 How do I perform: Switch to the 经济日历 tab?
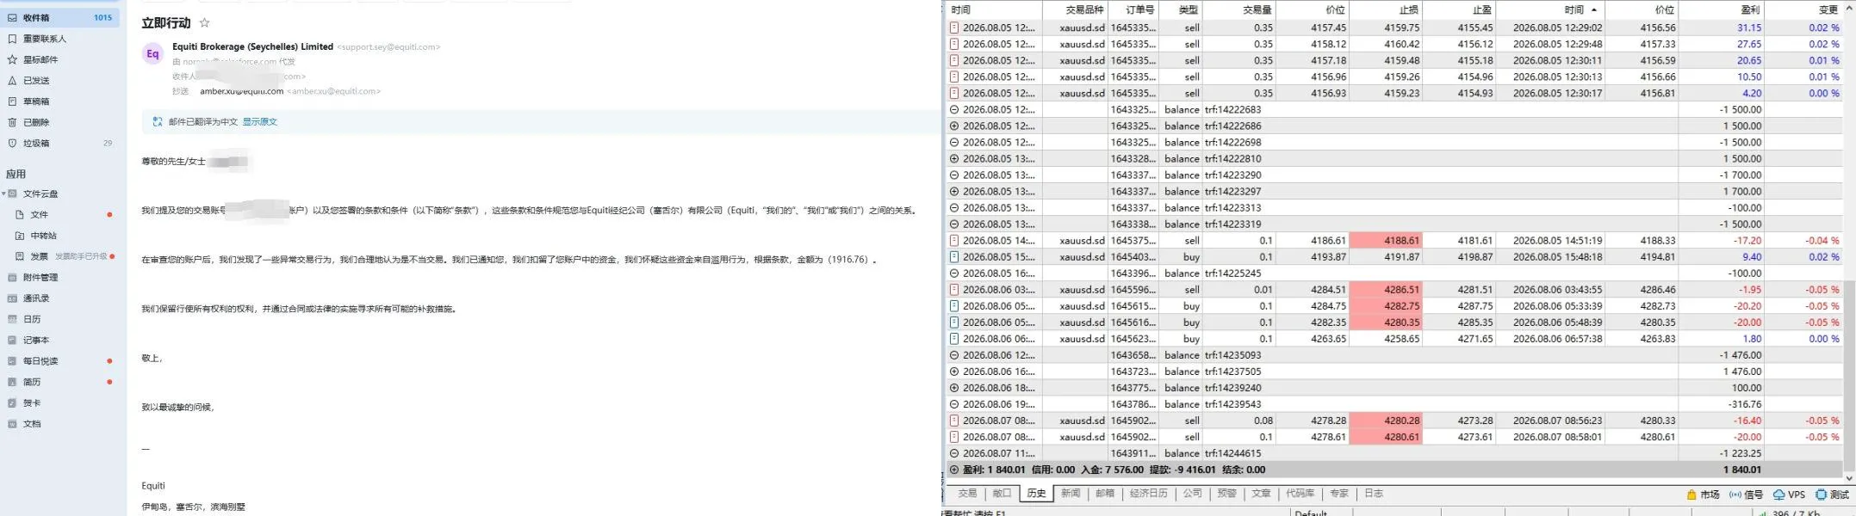[1148, 494]
